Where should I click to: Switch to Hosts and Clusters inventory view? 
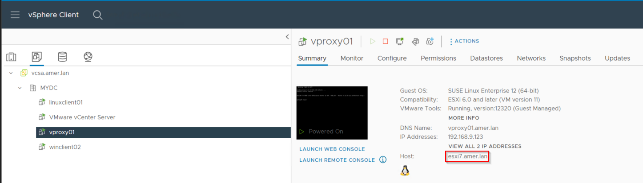[11, 57]
